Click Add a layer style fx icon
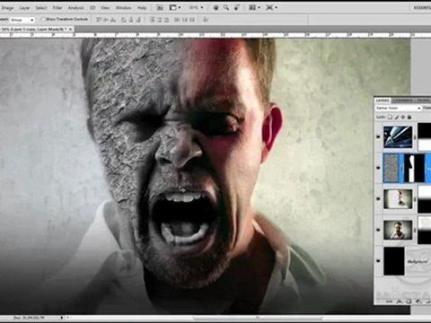 [400, 301]
